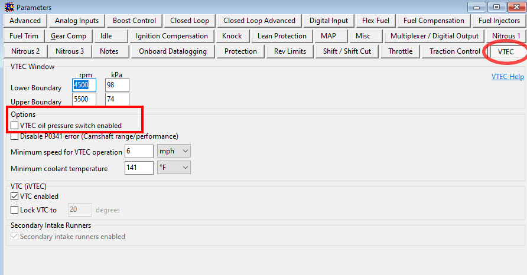The image size is (527, 275).
Task: Open the Lean Protection tab
Action: (x=282, y=36)
